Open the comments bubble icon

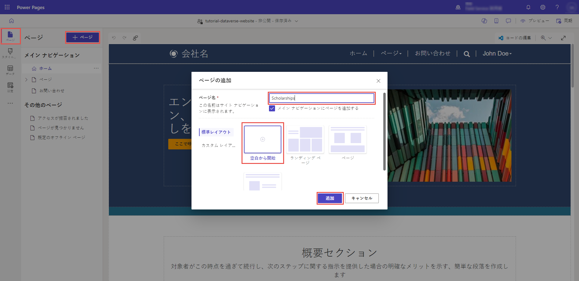[509, 21]
